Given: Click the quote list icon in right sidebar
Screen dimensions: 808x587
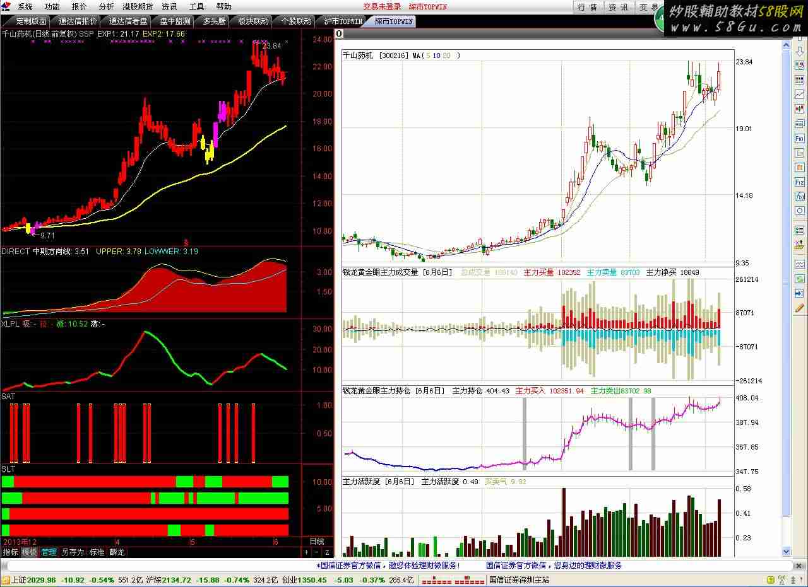Looking at the screenshot, I should 799,65.
